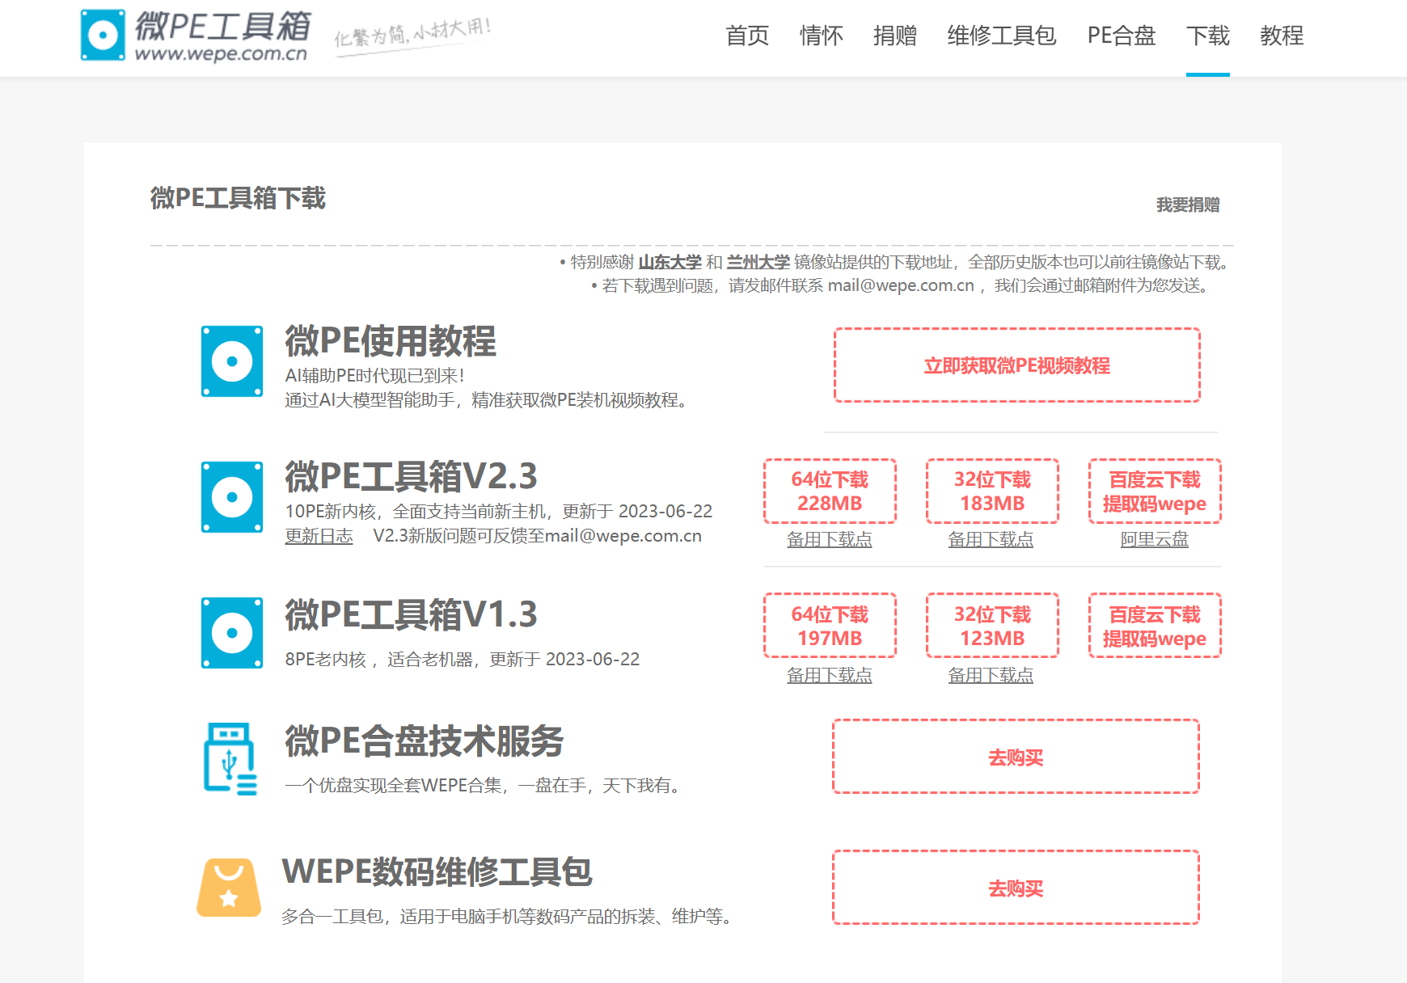Viewport: 1407px width, 983px height.
Task: Open 备用下载点 under V2.3 32位
Action: tap(991, 539)
